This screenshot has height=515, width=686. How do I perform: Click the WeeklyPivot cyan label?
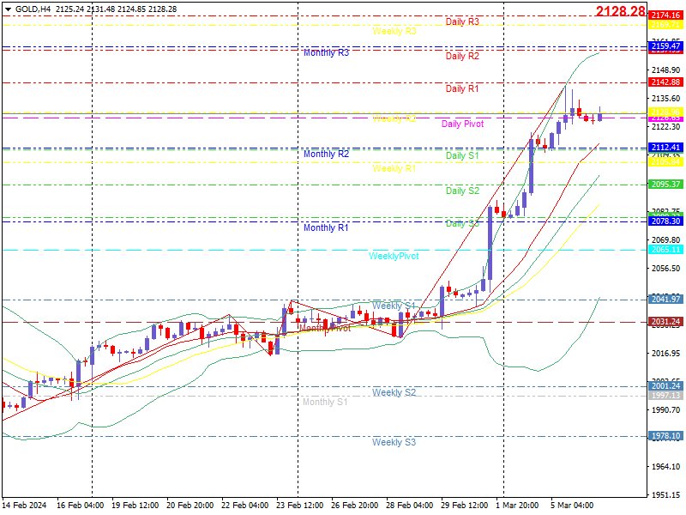coord(394,256)
